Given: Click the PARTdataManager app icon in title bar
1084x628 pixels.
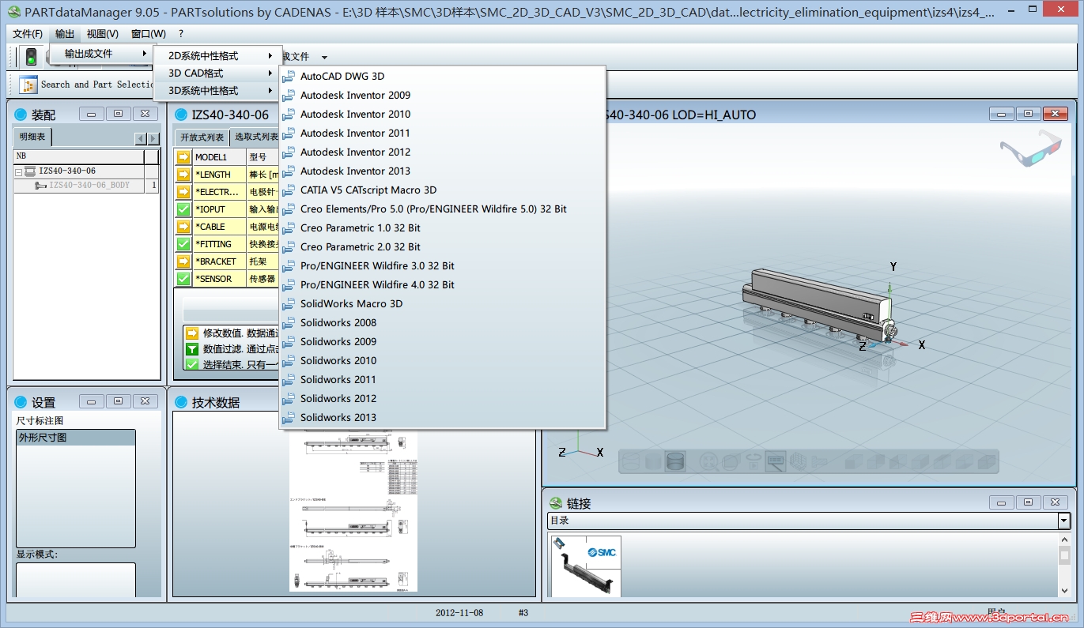Looking at the screenshot, I should pyautogui.click(x=13, y=12).
